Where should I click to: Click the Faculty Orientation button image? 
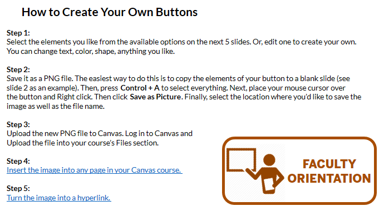pos(299,170)
